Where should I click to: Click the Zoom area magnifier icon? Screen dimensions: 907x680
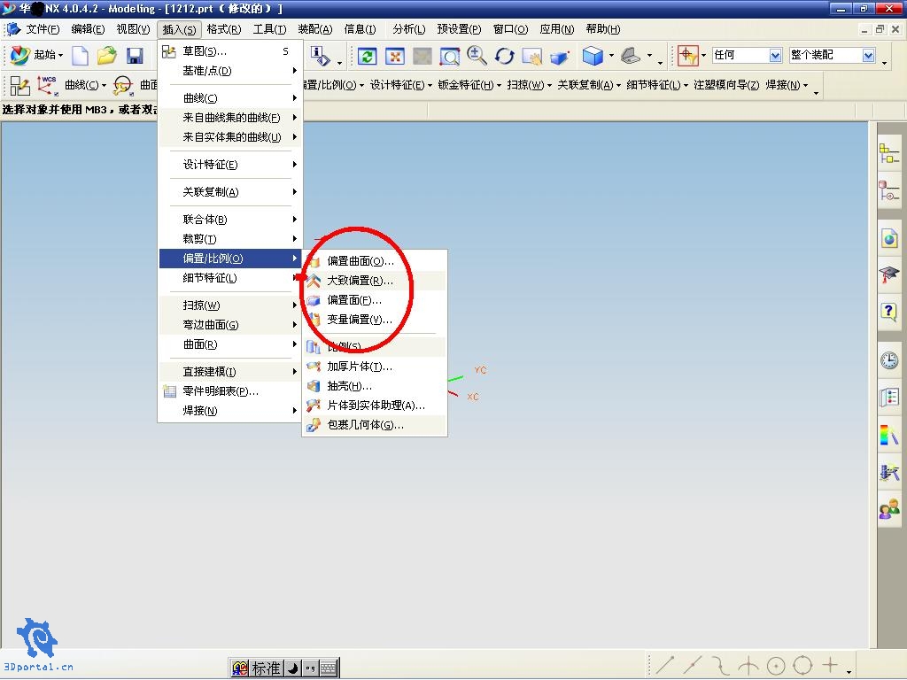(x=449, y=56)
